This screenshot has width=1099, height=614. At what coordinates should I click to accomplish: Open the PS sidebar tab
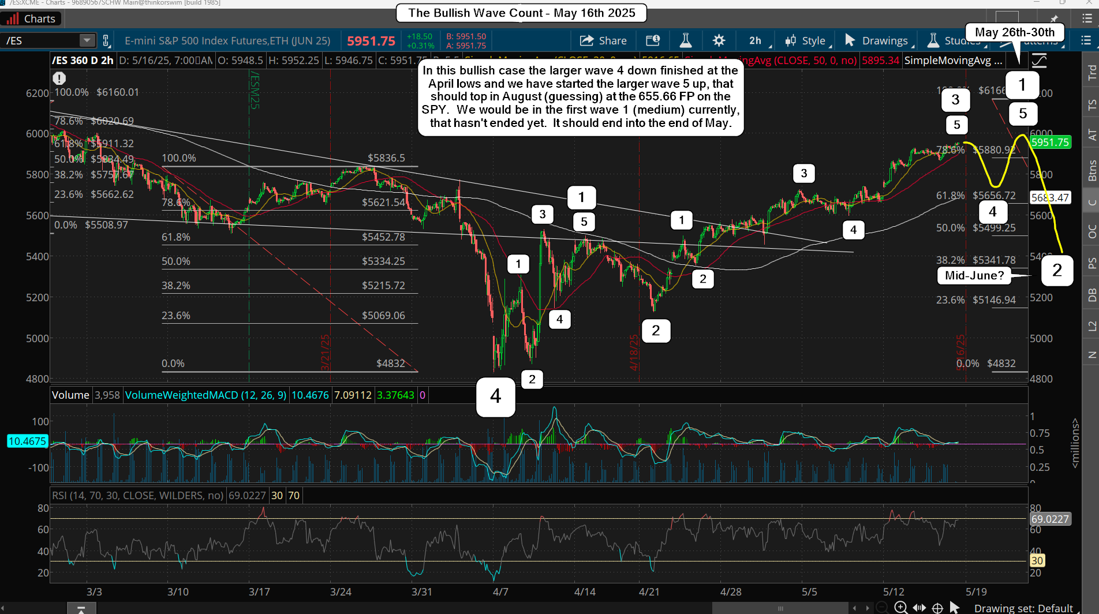1091,263
